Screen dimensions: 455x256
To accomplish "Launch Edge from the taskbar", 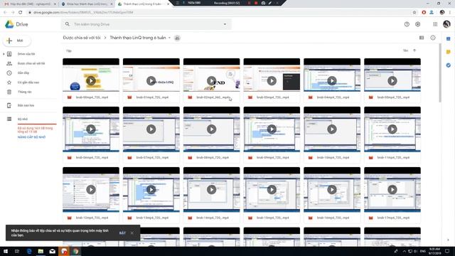I will 29,251.
